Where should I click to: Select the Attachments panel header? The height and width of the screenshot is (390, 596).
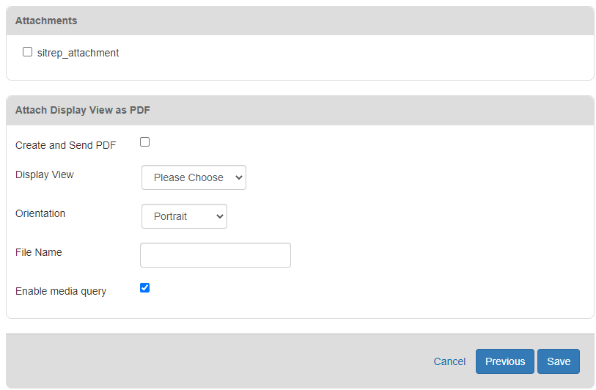[x=46, y=21]
